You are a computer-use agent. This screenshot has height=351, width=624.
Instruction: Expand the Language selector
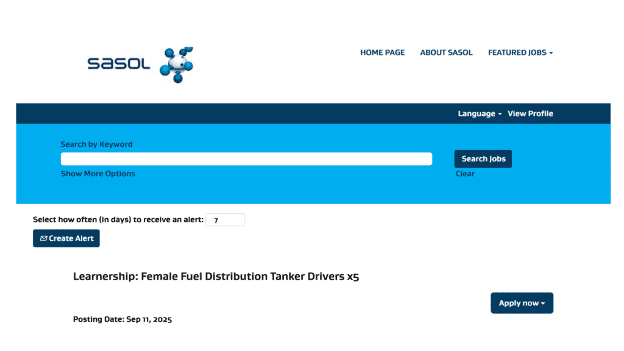click(479, 113)
